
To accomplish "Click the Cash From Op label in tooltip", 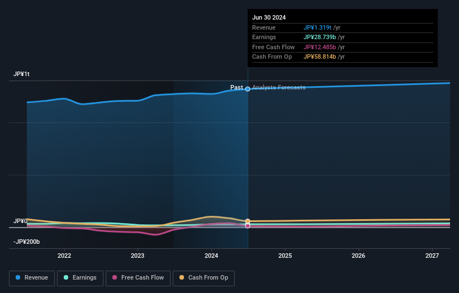I will pos(272,57).
